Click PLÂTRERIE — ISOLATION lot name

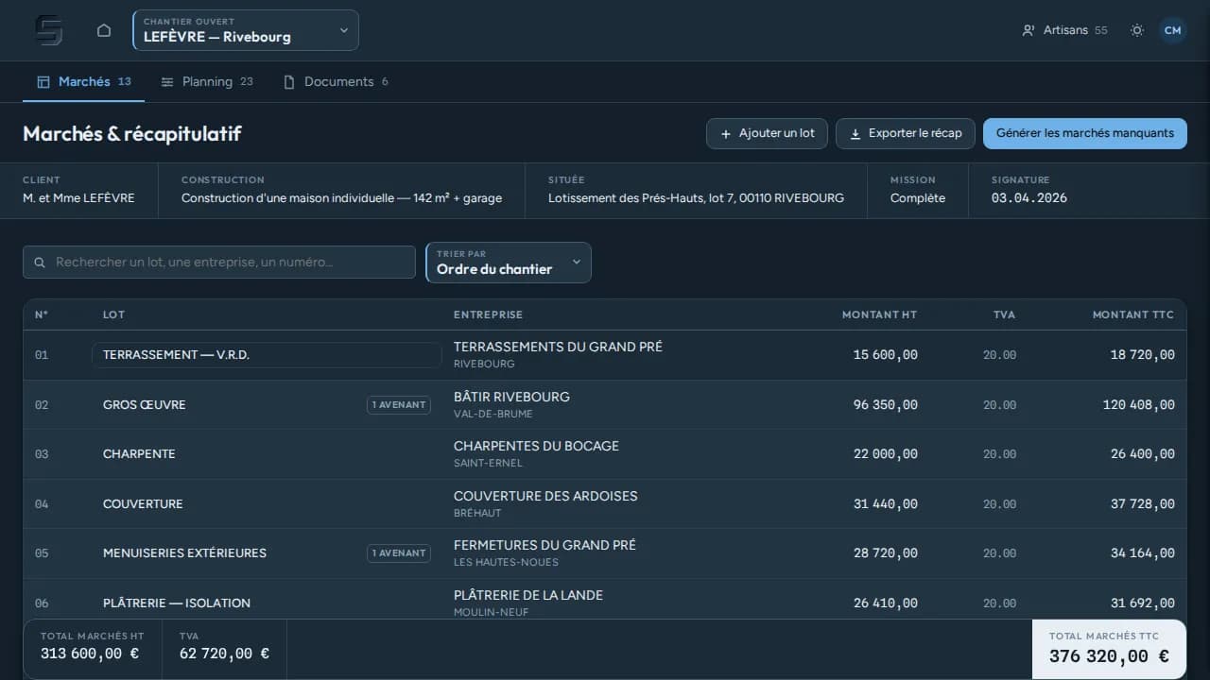[x=177, y=603]
